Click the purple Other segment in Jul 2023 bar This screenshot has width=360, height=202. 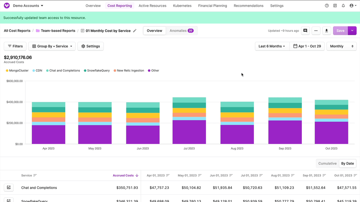click(x=189, y=132)
